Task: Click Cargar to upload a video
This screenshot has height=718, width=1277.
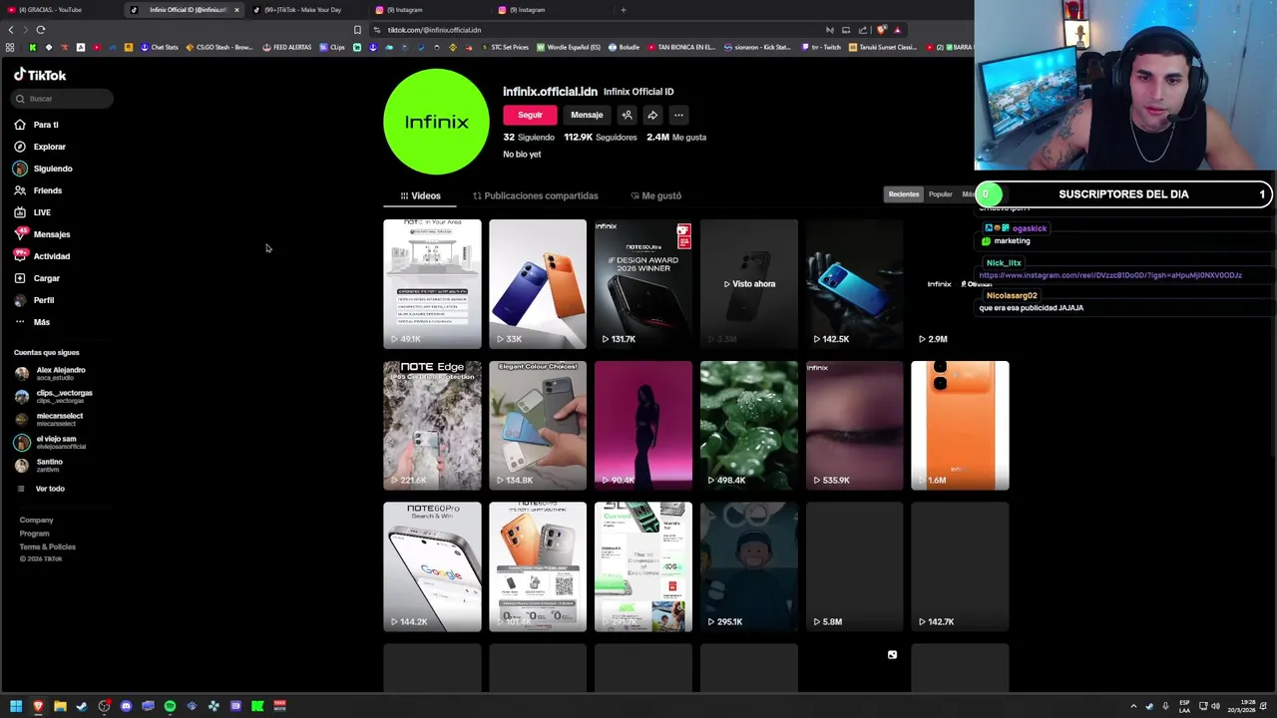Action: point(37,278)
